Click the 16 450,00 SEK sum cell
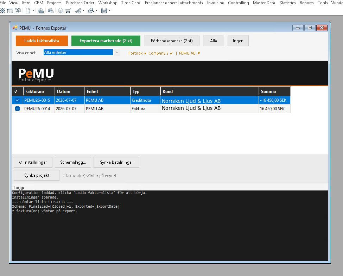Screen dimensions: 343x276 coord(274,108)
